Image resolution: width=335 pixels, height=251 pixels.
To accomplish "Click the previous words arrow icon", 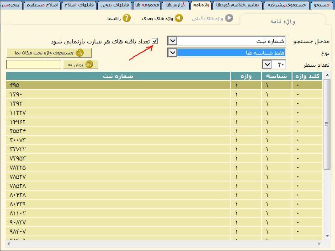I will (x=229, y=18).
